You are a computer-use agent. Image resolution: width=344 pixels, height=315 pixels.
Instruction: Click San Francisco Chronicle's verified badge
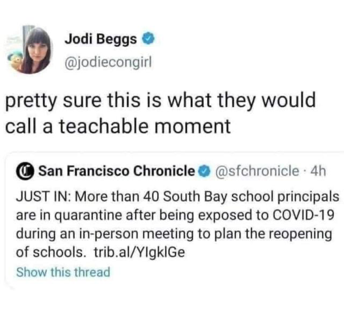point(204,171)
